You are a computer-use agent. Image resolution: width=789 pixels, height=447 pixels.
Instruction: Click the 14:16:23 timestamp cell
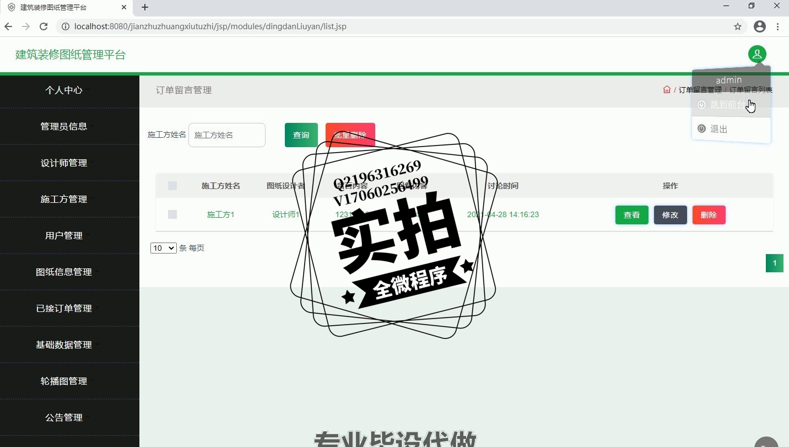503,214
